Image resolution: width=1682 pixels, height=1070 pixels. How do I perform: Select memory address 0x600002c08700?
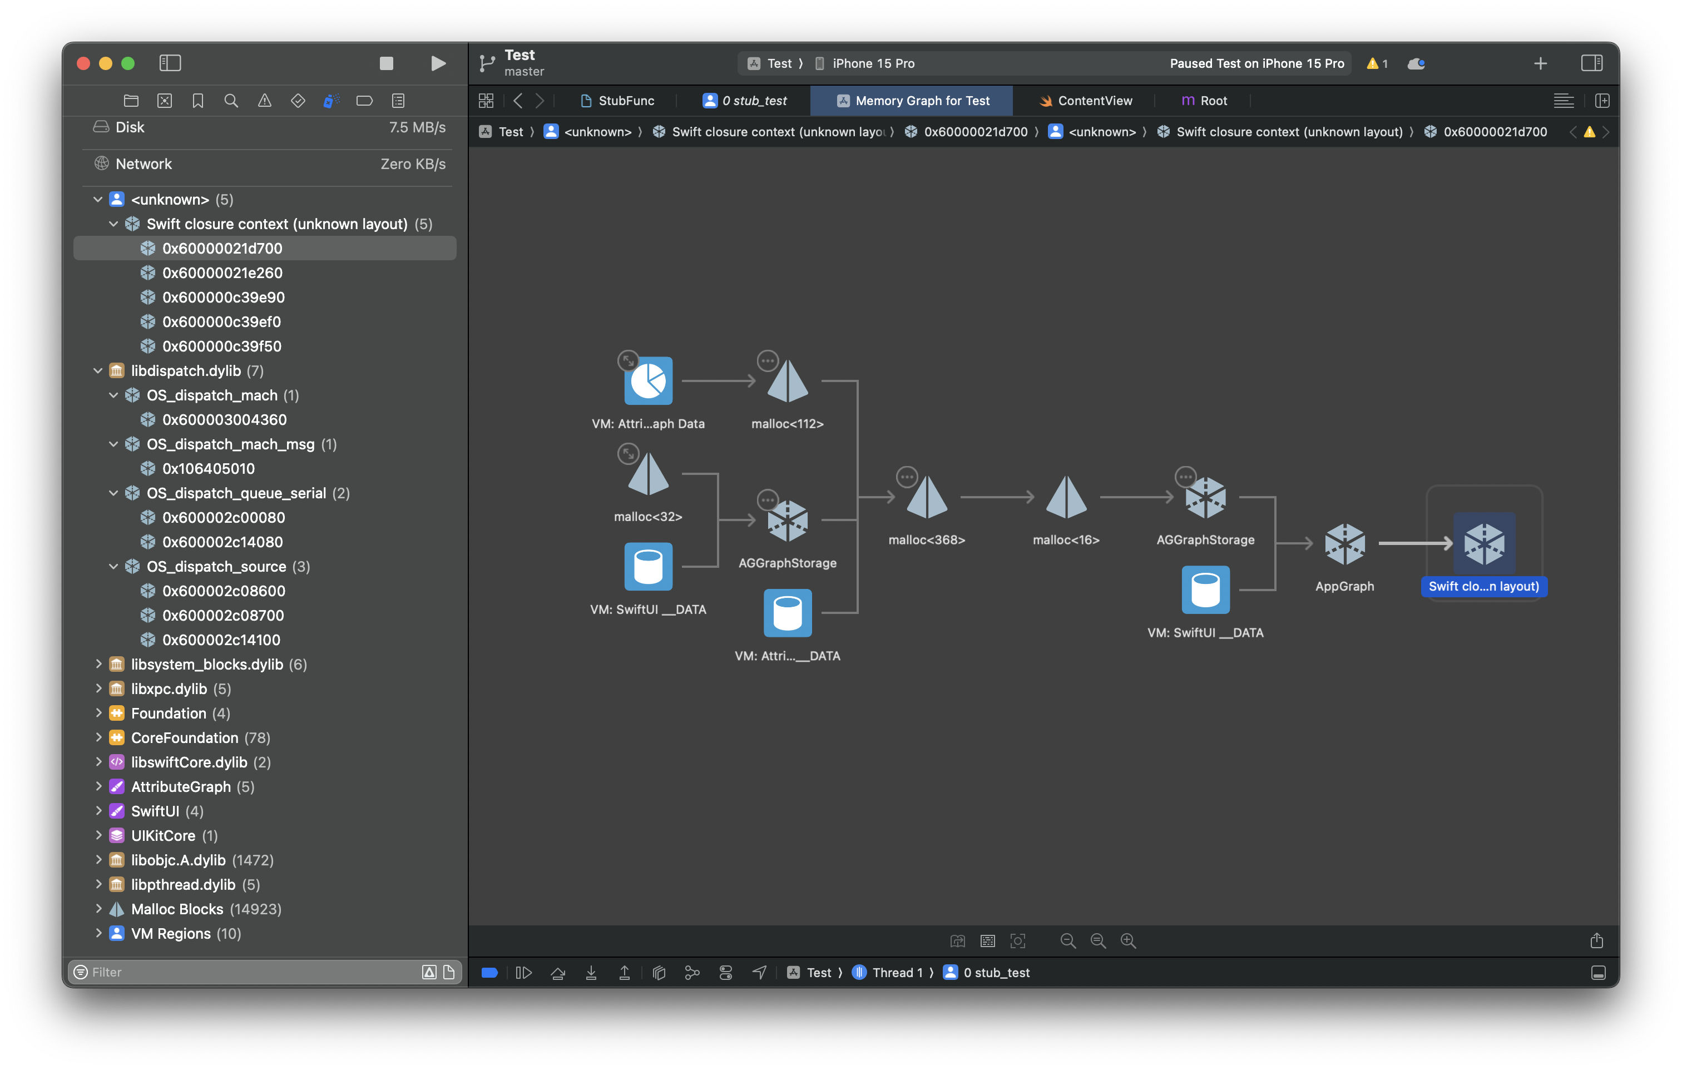(265, 615)
